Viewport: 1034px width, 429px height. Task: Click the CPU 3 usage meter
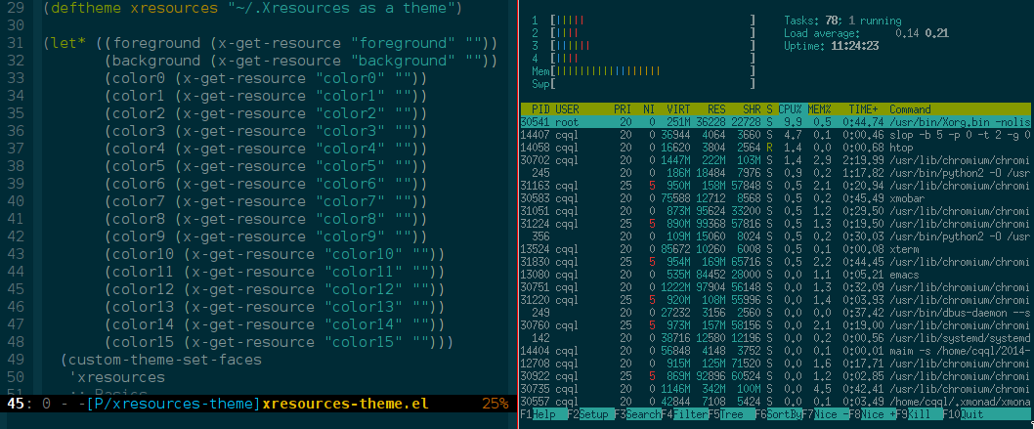[643, 46]
